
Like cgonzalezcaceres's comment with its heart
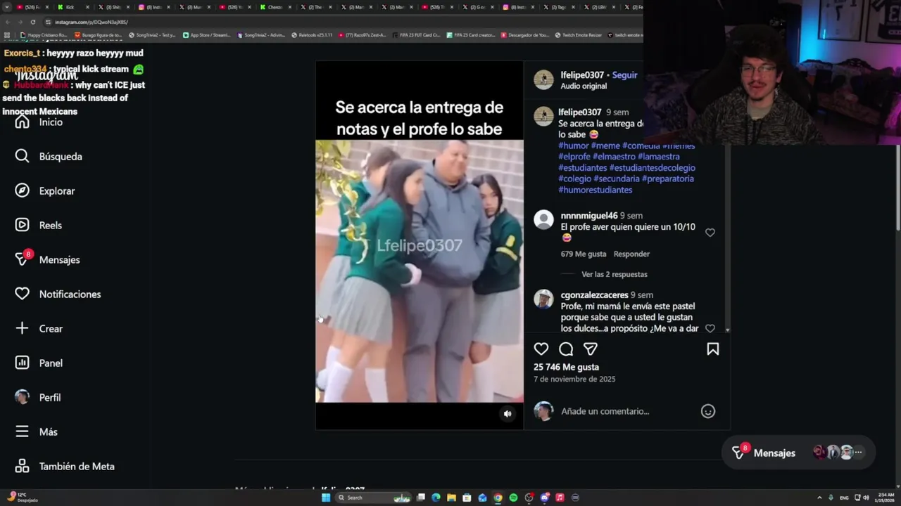pos(710,328)
